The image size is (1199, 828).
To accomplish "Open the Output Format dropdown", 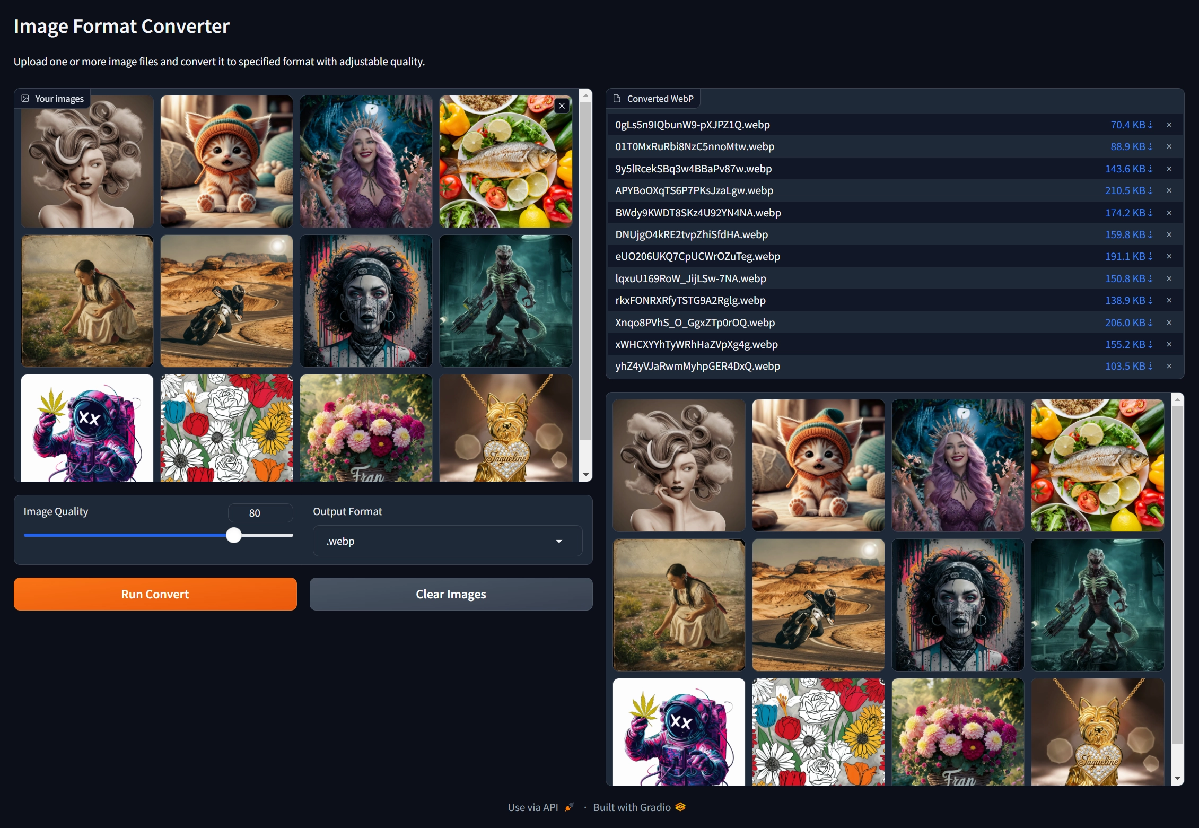I will point(447,541).
